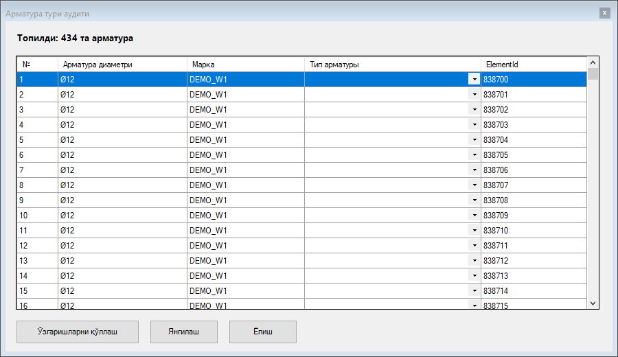This screenshot has height=357, width=618.
Task: Click DEMO_W1 mark cell in row 4
Action: 246,124
